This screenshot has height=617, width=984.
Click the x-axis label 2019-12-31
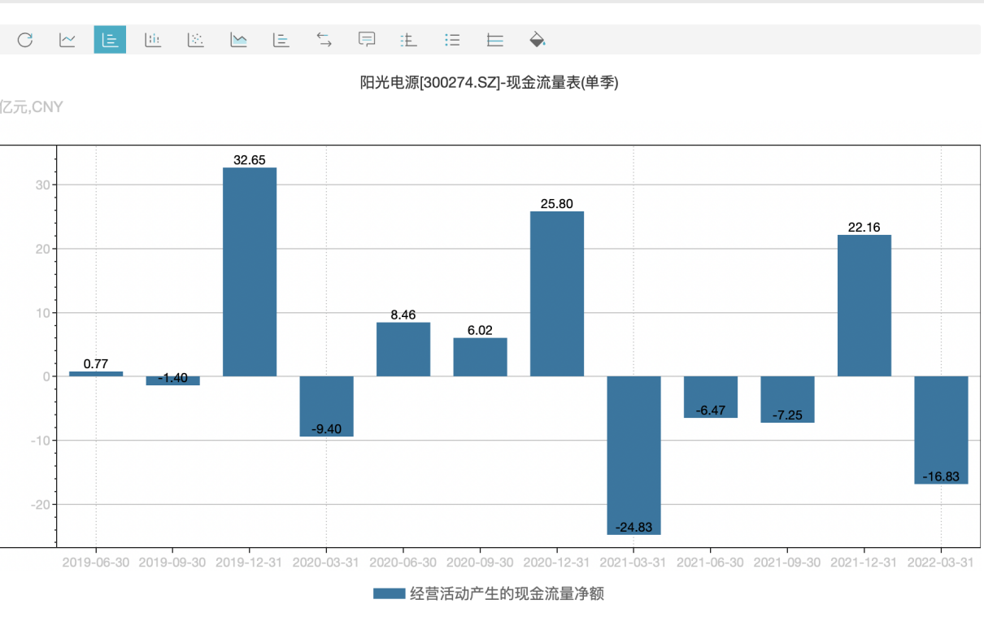click(x=250, y=563)
